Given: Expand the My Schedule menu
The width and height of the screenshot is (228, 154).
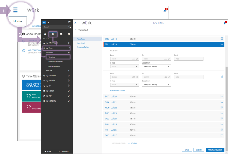Looking at the screenshot, I should pyautogui.click(x=56, y=76).
